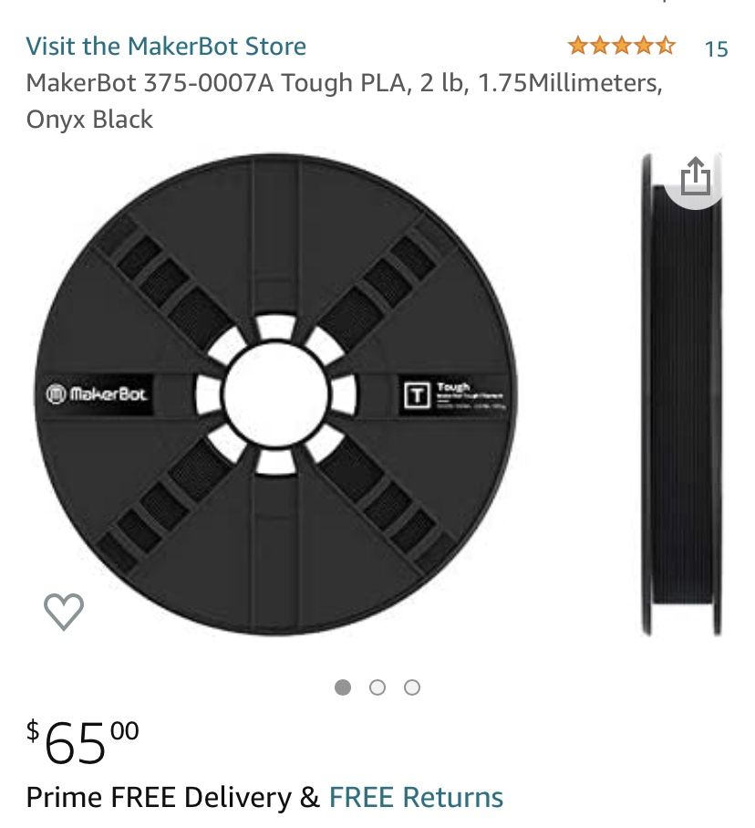Open FREE Returns details
The width and height of the screenshot is (755, 828).
(416, 797)
